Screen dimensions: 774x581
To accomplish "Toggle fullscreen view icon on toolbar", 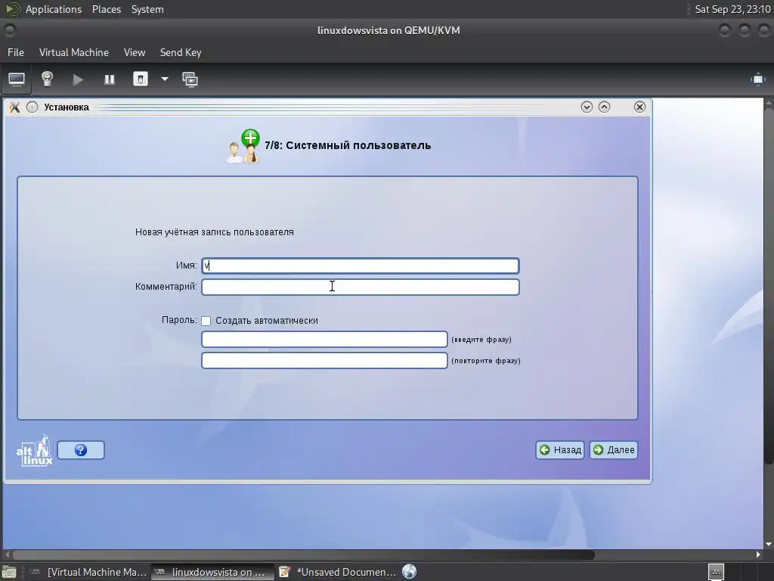I will coord(757,79).
